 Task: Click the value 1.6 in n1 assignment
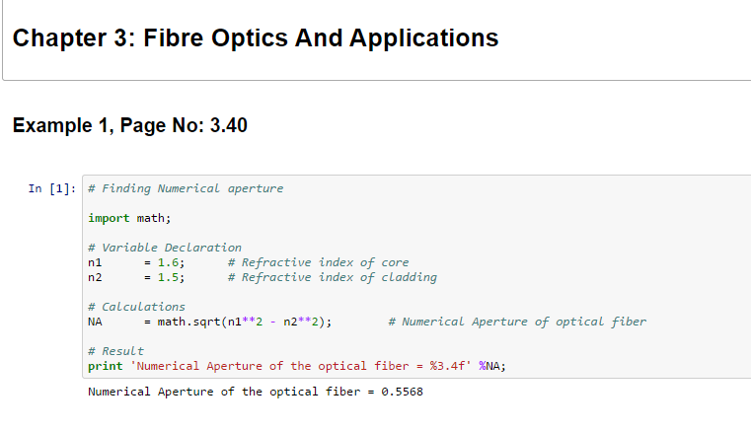click(169, 262)
